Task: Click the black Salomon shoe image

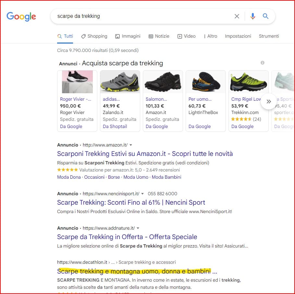Action: (x=163, y=82)
